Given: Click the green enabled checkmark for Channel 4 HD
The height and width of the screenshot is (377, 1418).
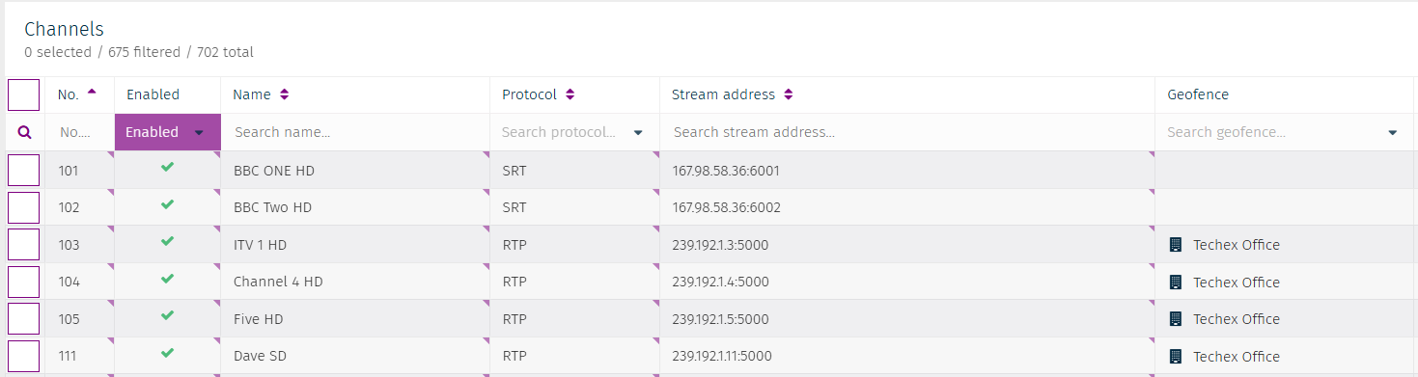Looking at the screenshot, I should click(167, 279).
